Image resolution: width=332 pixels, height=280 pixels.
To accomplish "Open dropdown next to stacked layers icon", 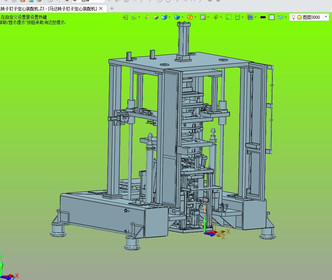I will click(139, 17).
